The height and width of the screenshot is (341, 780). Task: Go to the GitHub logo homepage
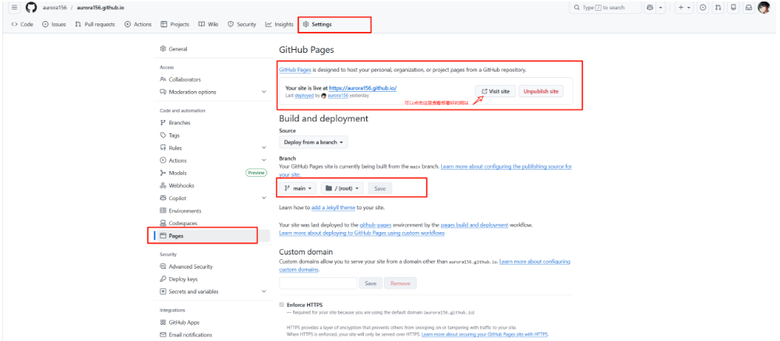[x=31, y=8]
